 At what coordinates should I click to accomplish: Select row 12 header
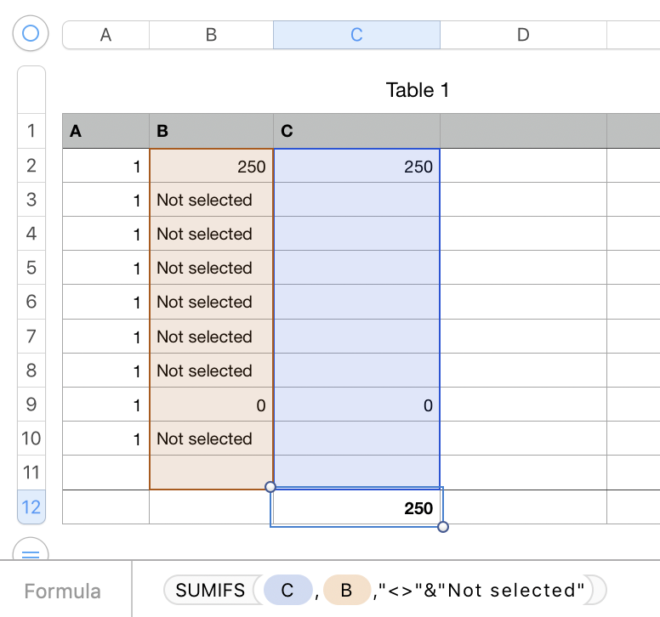(31, 507)
